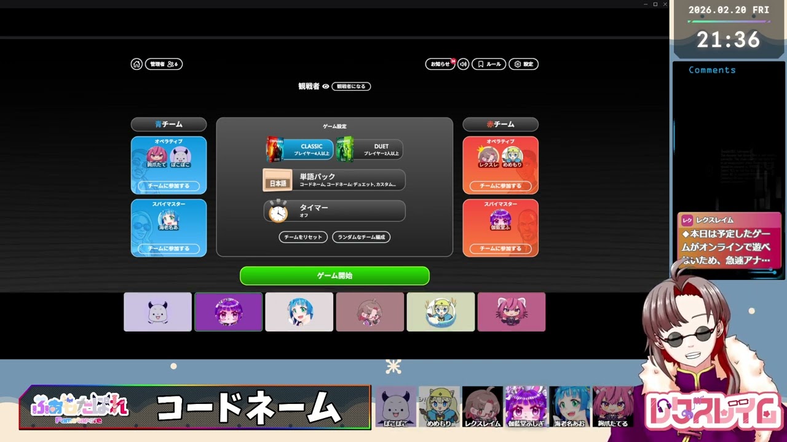Click めめもり avatar in red operatives
The height and width of the screenshot is (442, 787).
[512, 155]
